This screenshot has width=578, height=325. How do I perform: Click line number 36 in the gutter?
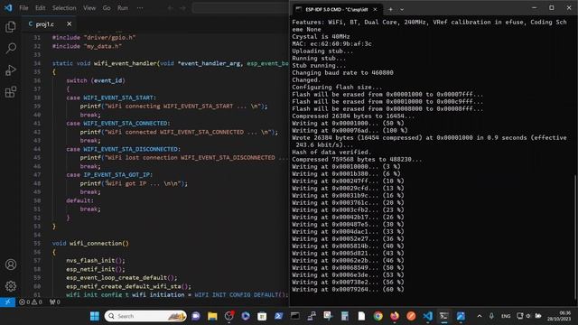[37, 80]
